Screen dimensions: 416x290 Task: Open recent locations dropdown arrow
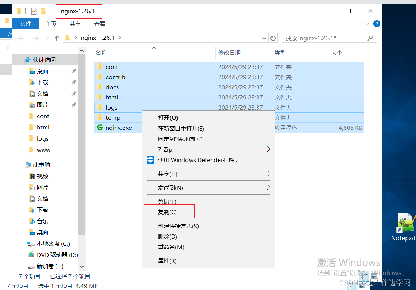(47, 38)
